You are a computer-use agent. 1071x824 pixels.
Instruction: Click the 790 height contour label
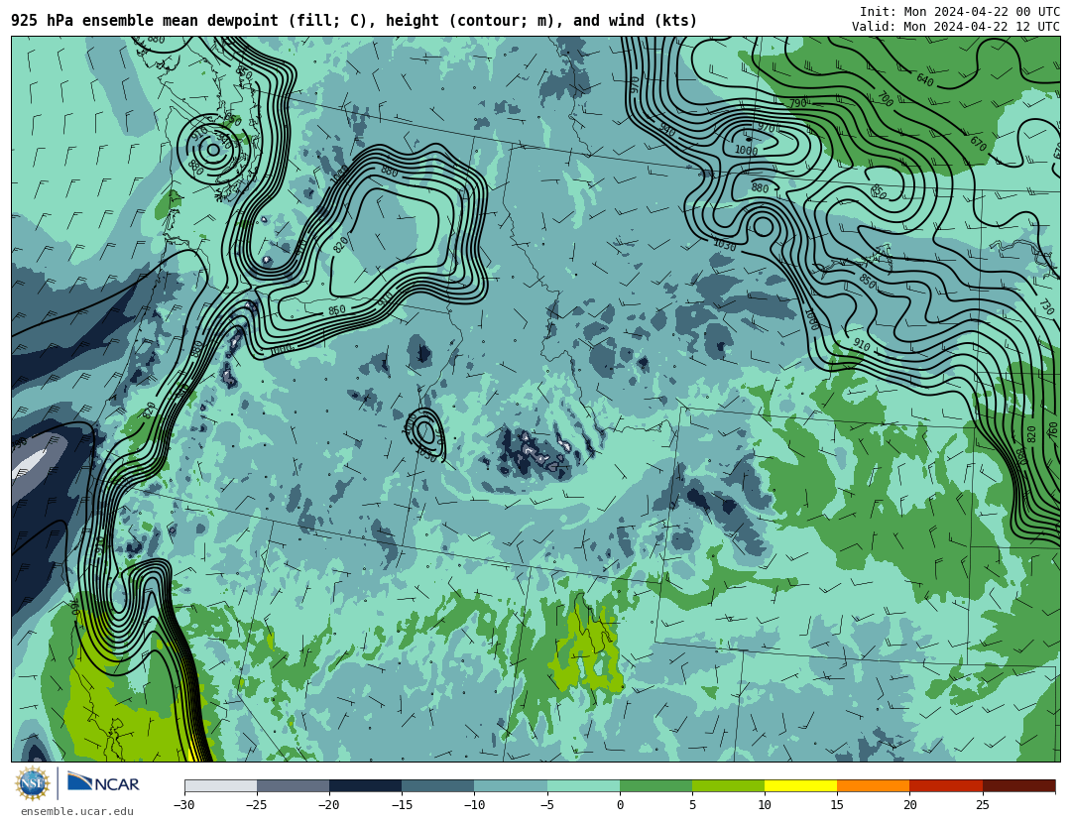pos(797,103)
